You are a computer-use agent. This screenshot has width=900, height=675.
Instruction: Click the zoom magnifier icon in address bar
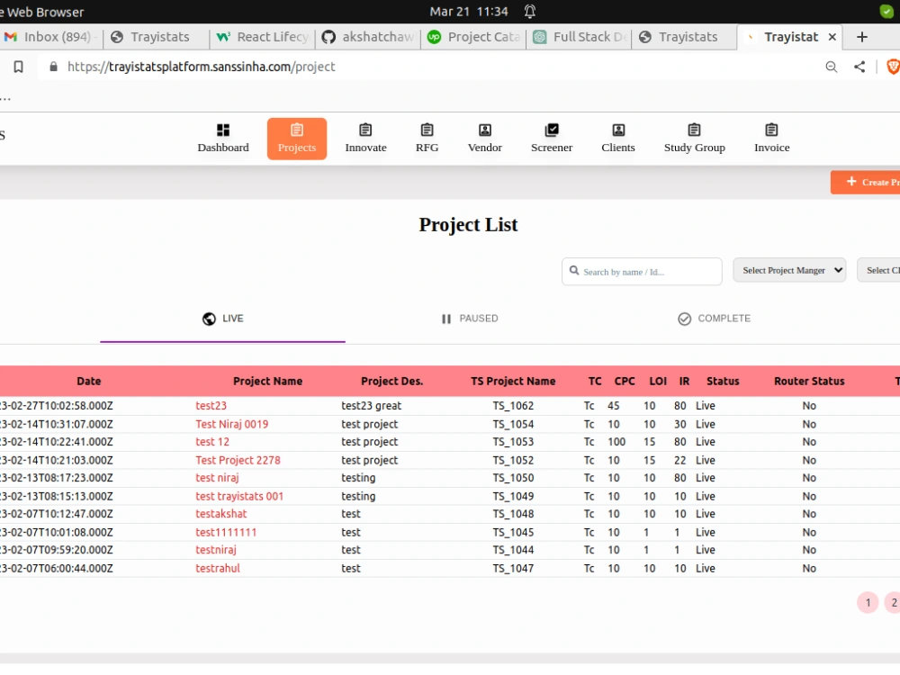coord(831,67)
